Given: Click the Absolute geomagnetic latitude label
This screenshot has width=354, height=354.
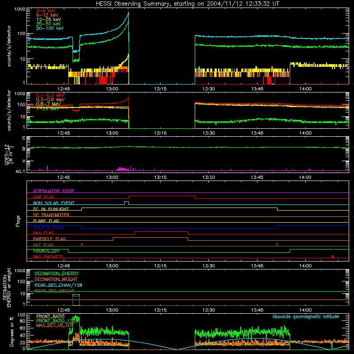Looking at the screenshot, I should [306, 316].
